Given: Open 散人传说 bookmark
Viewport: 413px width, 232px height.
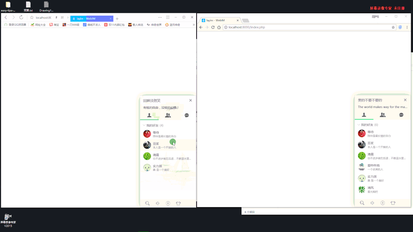Looking at the screenshot, I should (136, 25).
